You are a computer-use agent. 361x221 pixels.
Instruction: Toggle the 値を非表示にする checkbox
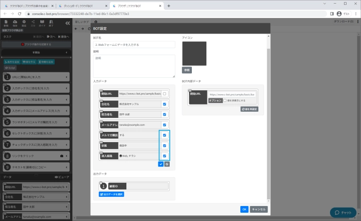pyautogui.click(x=225, y=100)
